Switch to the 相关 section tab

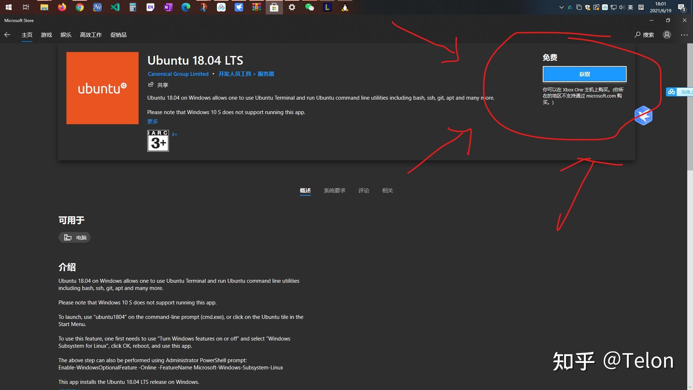[x=388, y=190]
